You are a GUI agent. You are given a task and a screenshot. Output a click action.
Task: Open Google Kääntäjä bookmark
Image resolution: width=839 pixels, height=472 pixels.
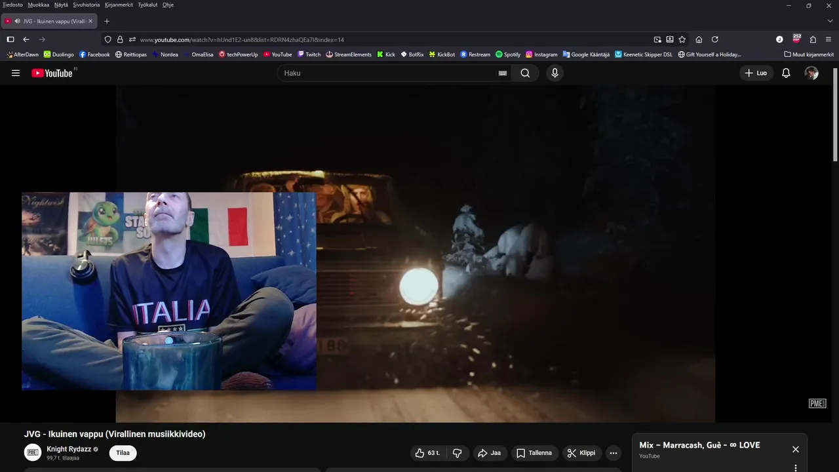pyautogui.click(x=586, y=54)
